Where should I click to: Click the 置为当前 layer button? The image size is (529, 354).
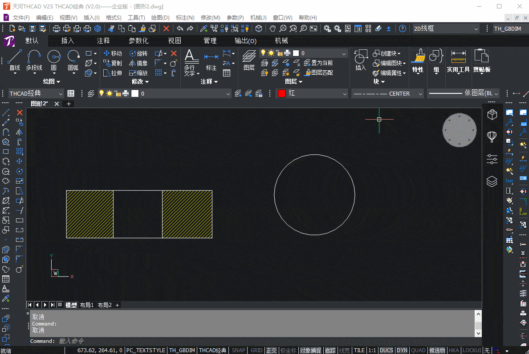[321, 63]
